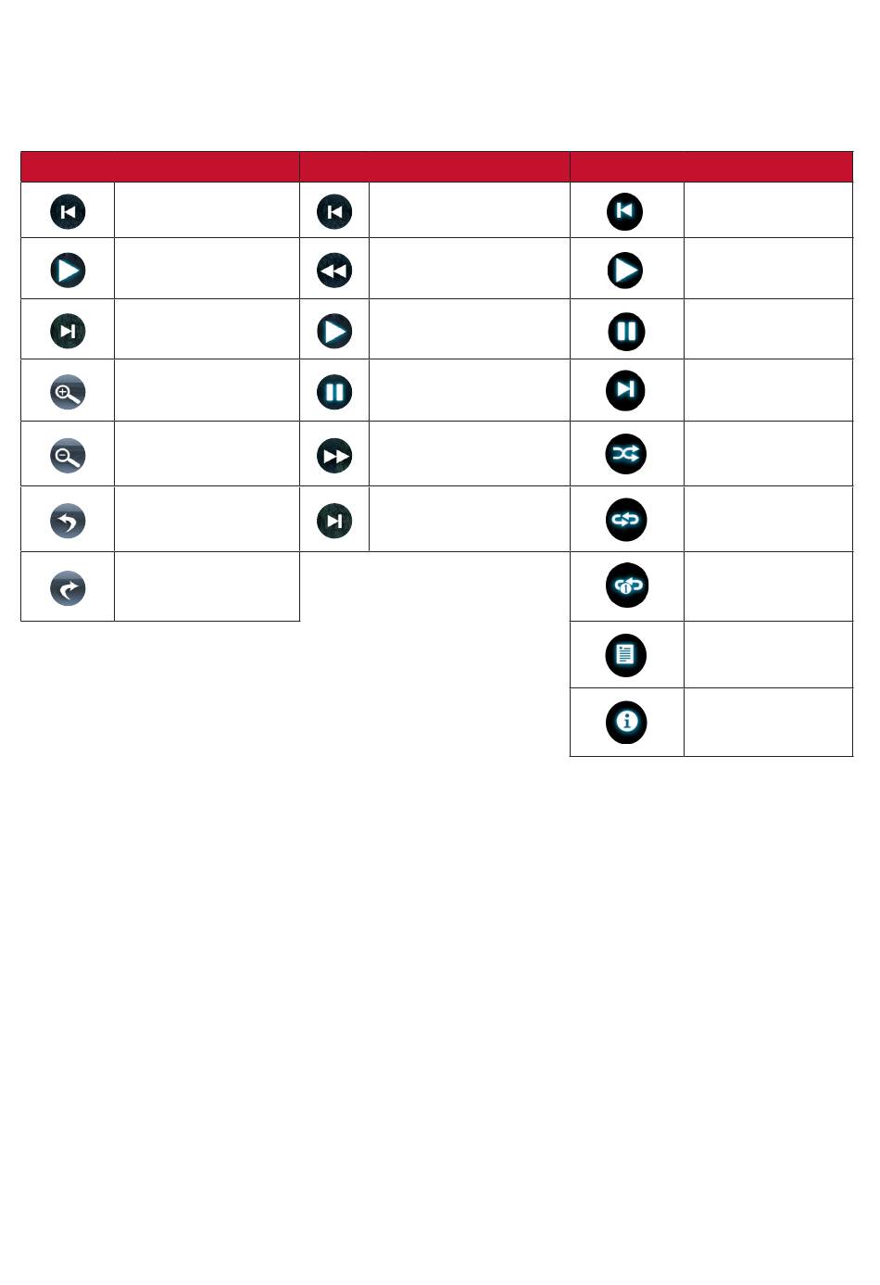
Task: Click the next icon directly above the shuffle icon
Action: [x=626, y=390]
